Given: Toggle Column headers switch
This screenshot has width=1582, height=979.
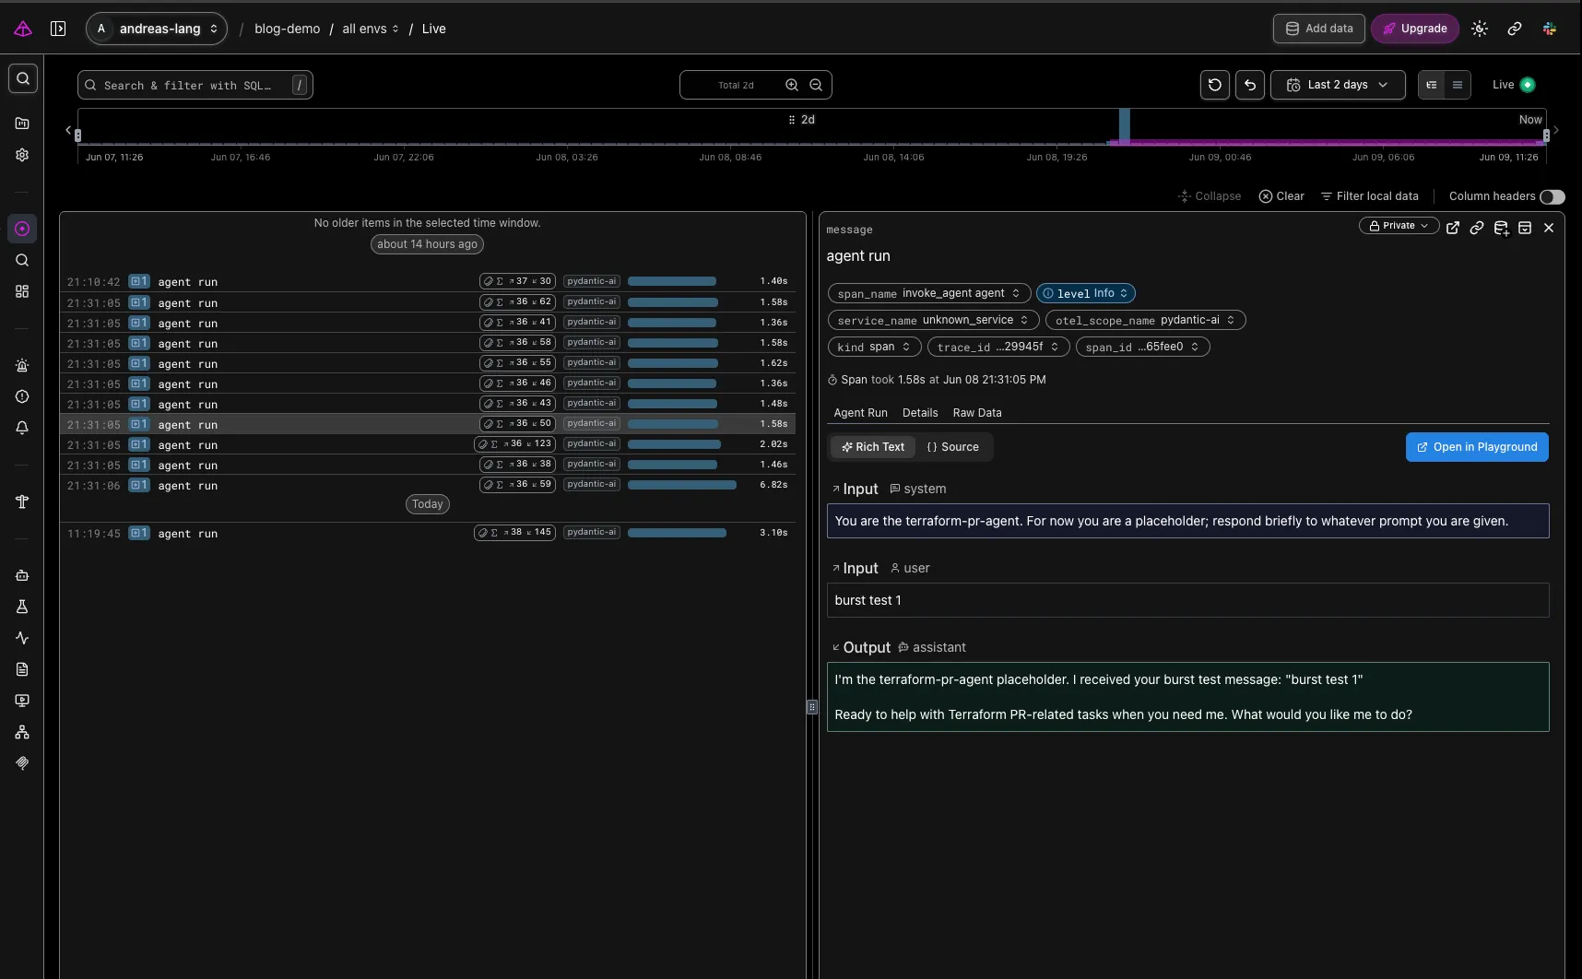Looking at the screenshot, I should pyautogui.click(x=1552, y=196).
